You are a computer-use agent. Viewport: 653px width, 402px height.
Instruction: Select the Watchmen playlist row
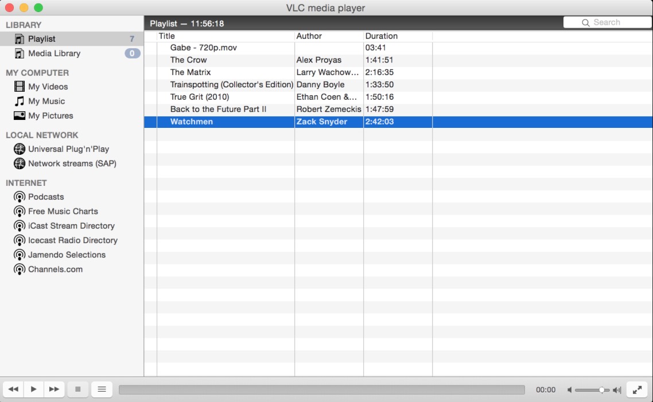[399, 122]
